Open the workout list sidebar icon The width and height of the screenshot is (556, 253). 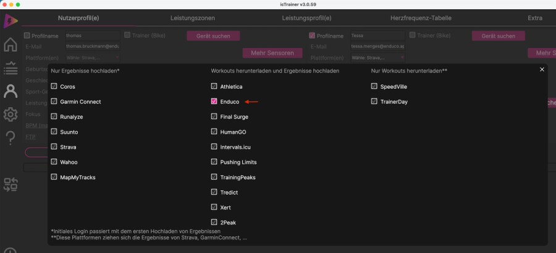tap(11, 68)
